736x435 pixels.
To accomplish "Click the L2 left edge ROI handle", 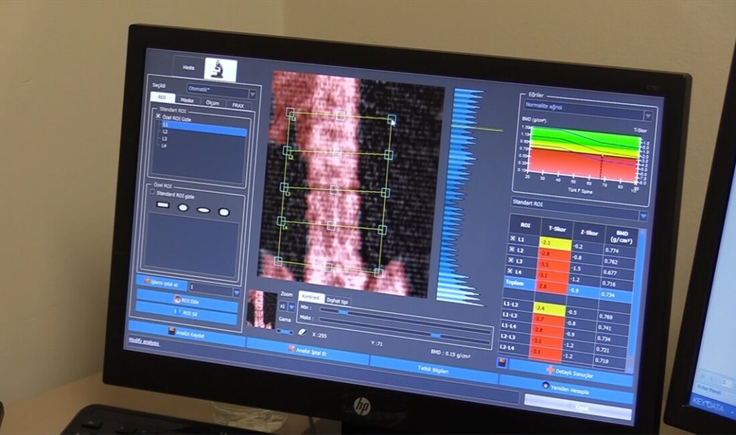I will pos(287,150).
